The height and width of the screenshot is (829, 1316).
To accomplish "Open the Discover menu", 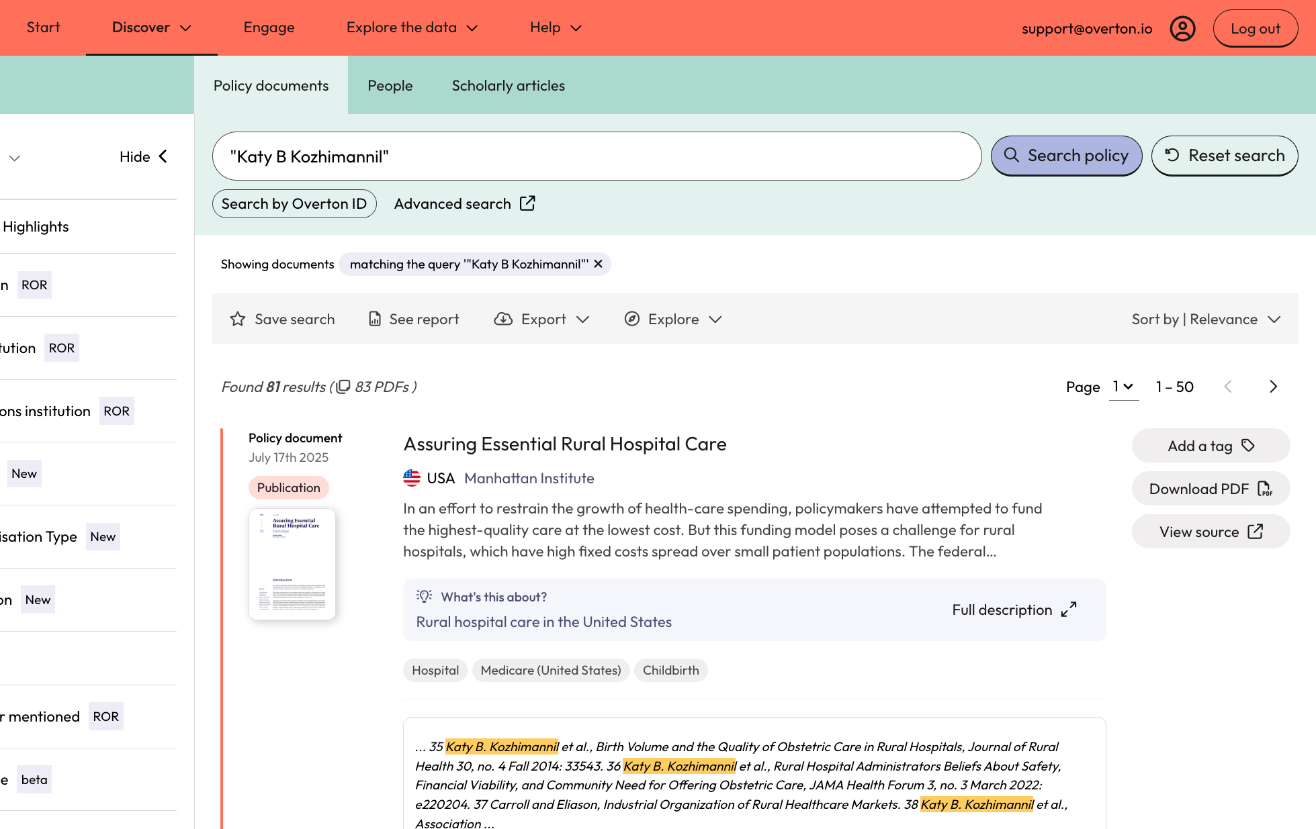I will pos(152,28).
